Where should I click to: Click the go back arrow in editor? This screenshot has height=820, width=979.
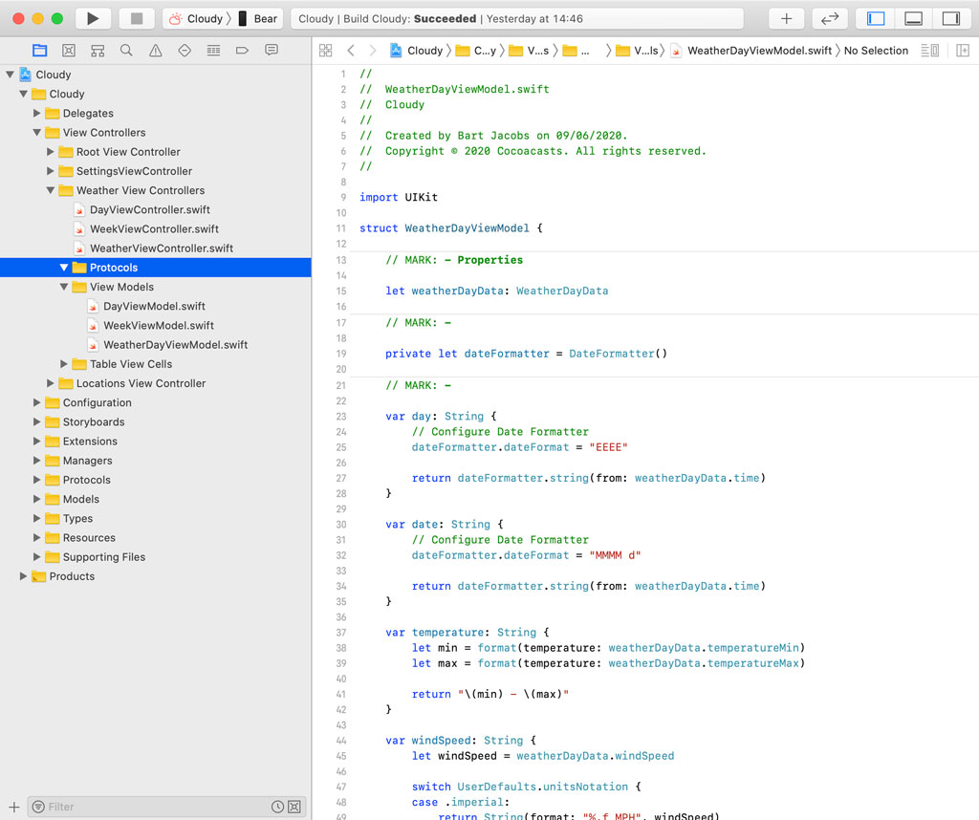(x=351, y=51)
